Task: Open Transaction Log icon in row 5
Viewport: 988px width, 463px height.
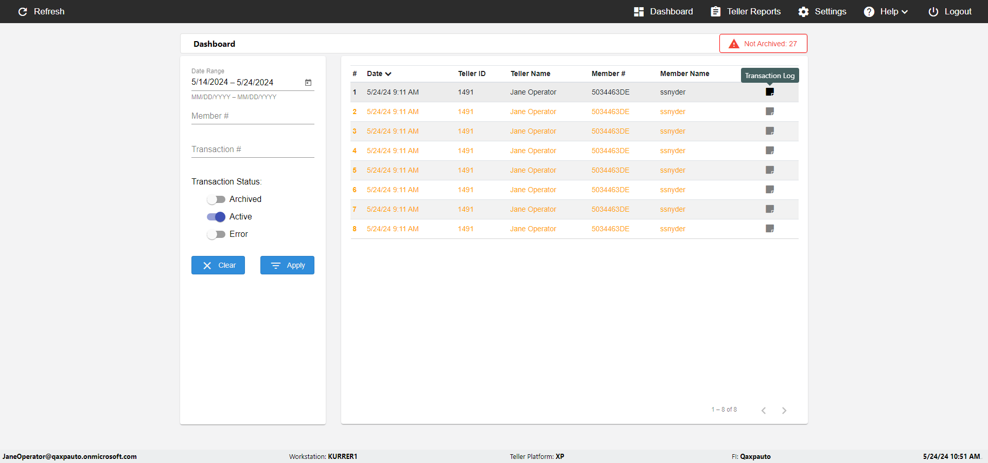Action: tap(770, 170)
